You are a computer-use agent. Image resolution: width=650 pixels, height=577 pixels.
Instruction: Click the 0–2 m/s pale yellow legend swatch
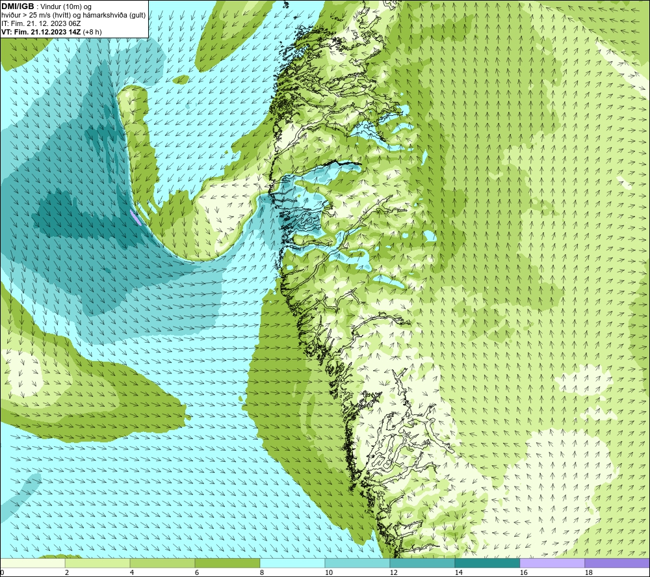(33, 563)
